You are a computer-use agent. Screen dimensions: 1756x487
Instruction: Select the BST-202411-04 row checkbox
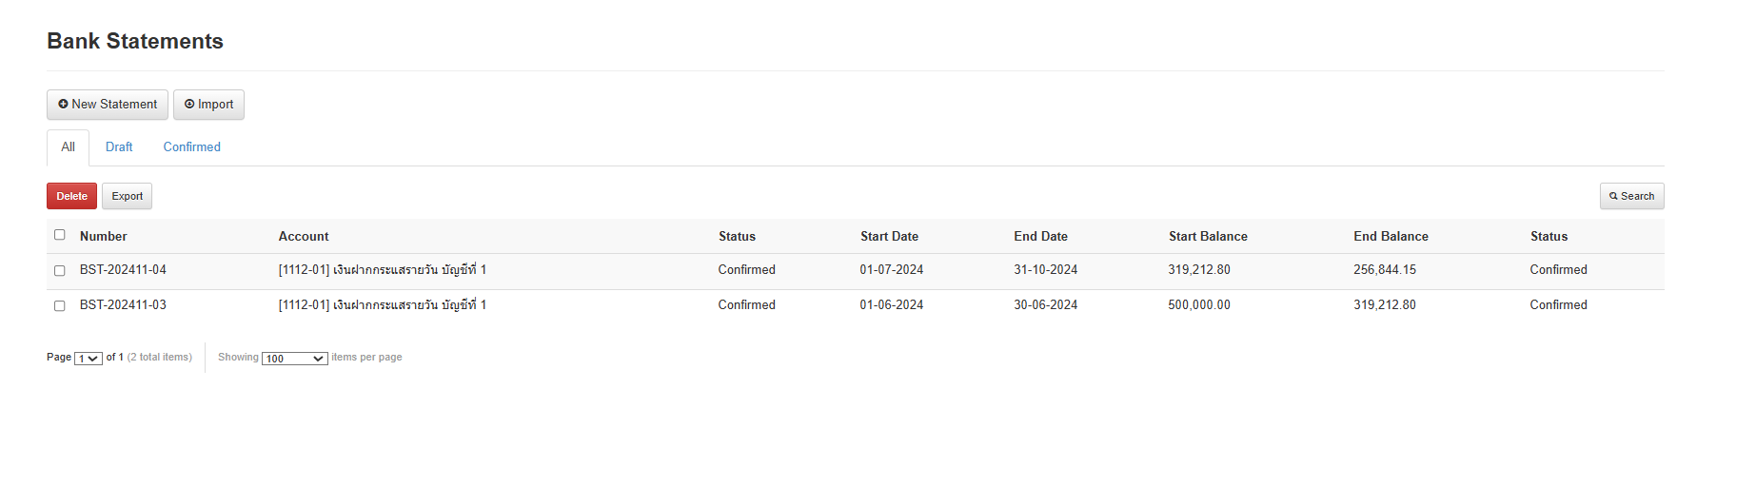(x=60, y=271)
